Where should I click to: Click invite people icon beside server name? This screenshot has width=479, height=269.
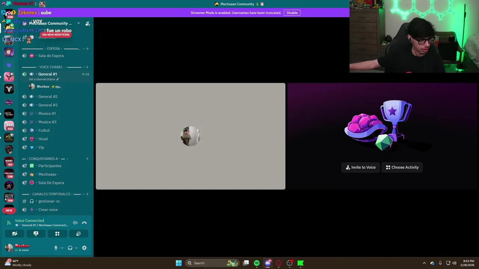[x=88, y=23]
